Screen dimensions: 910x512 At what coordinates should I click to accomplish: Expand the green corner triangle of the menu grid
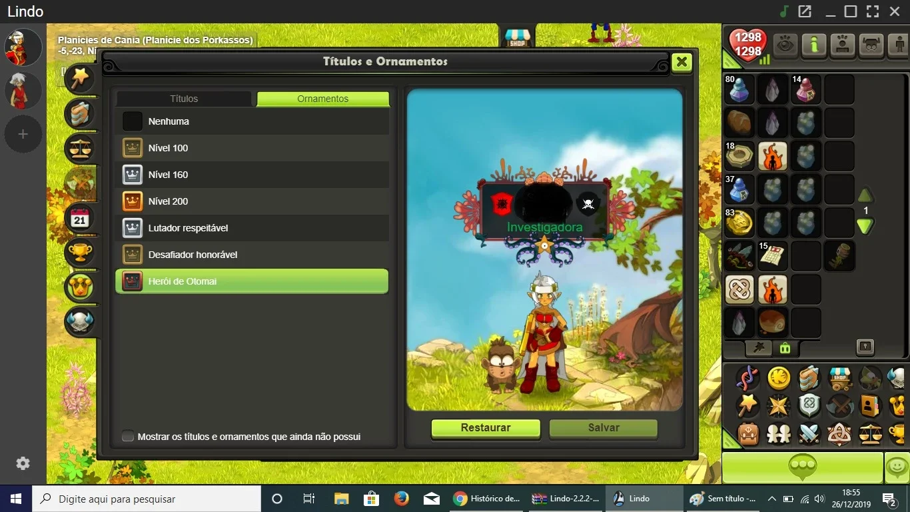(731, 439)
